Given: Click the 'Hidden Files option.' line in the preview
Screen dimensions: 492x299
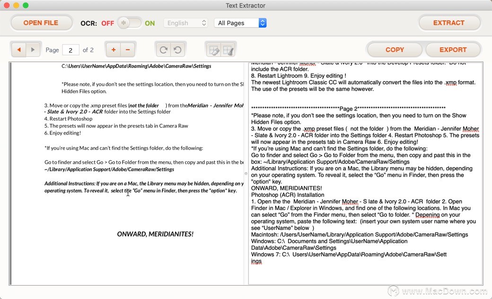Looking at the screenshot, I should pos(84,91).
